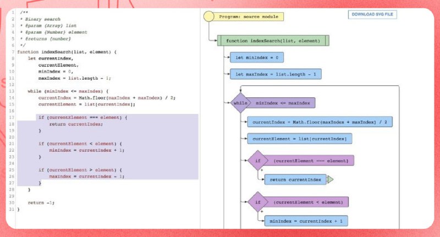Viewport: 440px width, 237px height.
Task: Select the 'Program: source module' node
Action: click(249, 16)
